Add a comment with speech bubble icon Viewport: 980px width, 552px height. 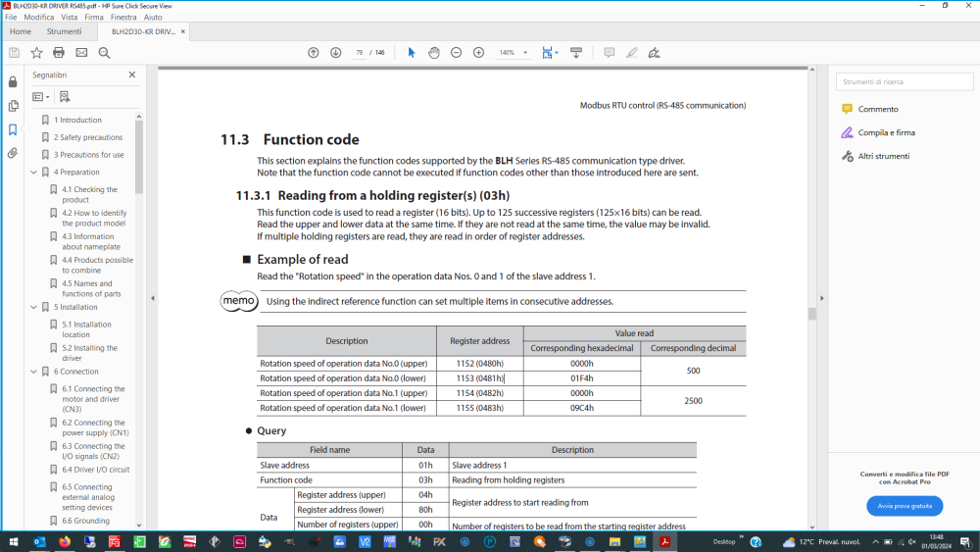tap(609, 53)
